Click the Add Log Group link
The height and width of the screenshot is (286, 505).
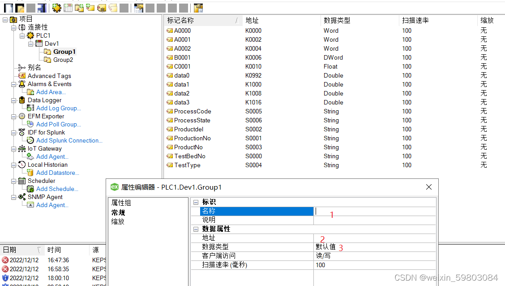tap(58, 108)
